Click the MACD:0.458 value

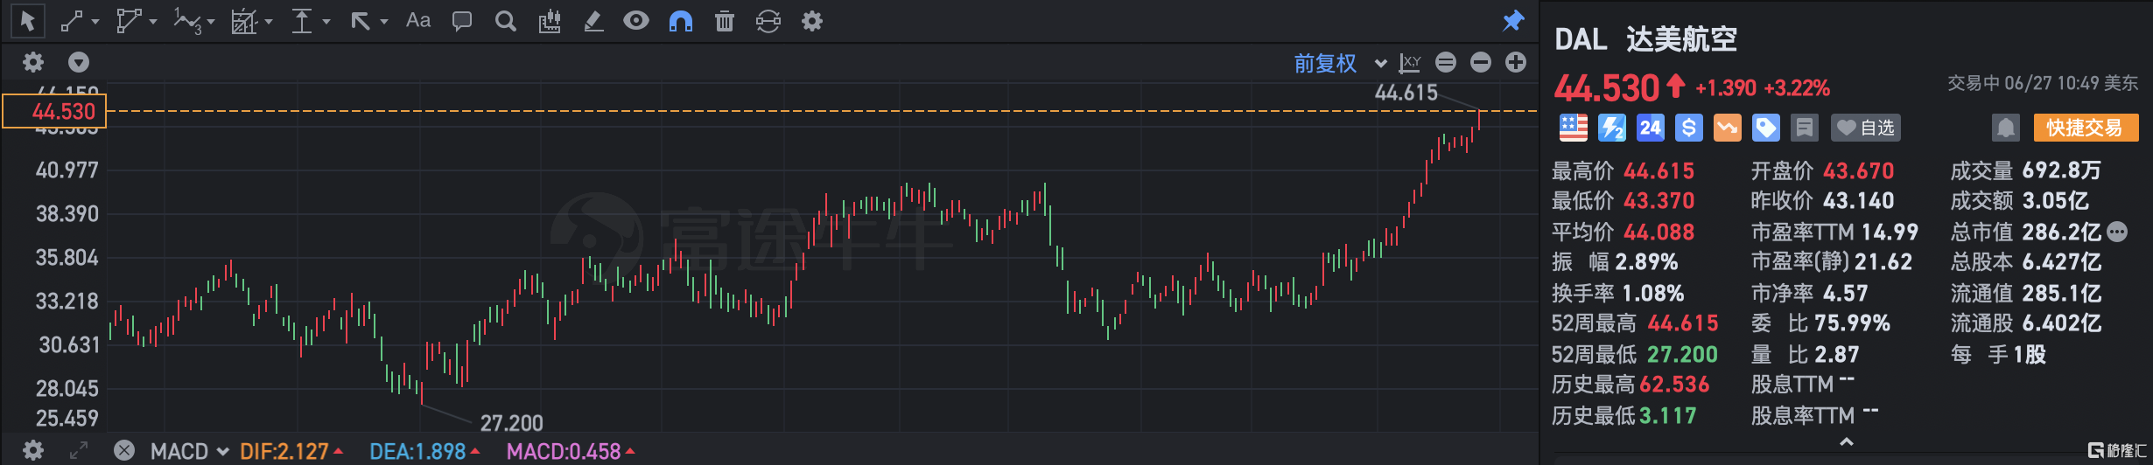click(x=564, y=451)
